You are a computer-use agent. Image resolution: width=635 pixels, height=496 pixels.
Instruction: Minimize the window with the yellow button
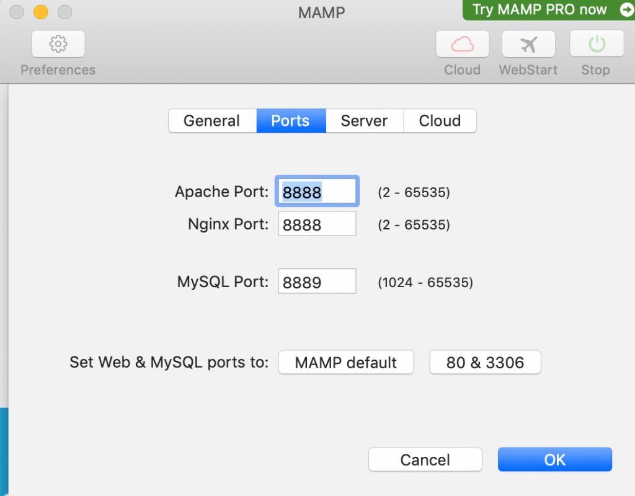coord(40,12)
